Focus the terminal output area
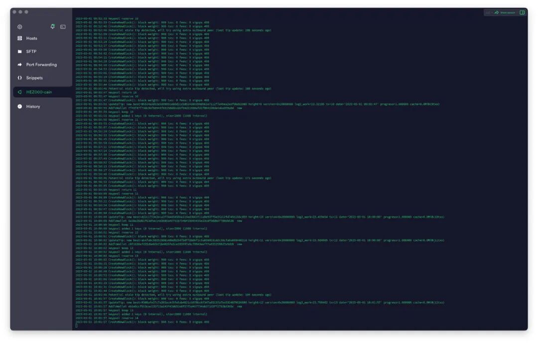Viewport: 538px width, 343px height. (x=299, y=170)
